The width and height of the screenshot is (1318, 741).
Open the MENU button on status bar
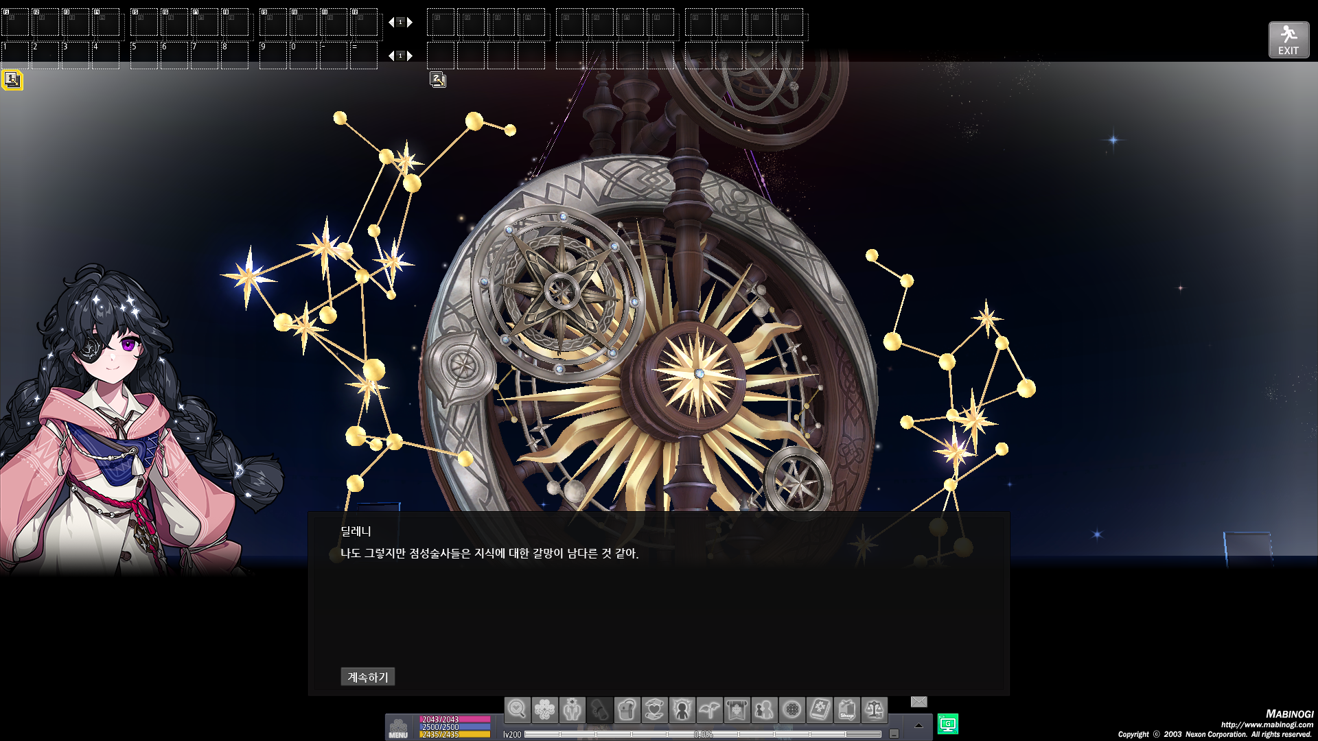point(398,729)
